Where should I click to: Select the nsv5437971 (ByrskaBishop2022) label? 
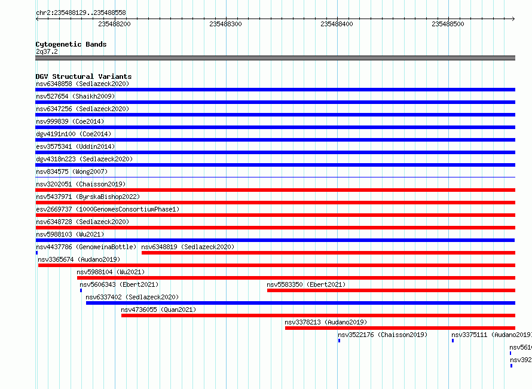click(x=88, y=197)
